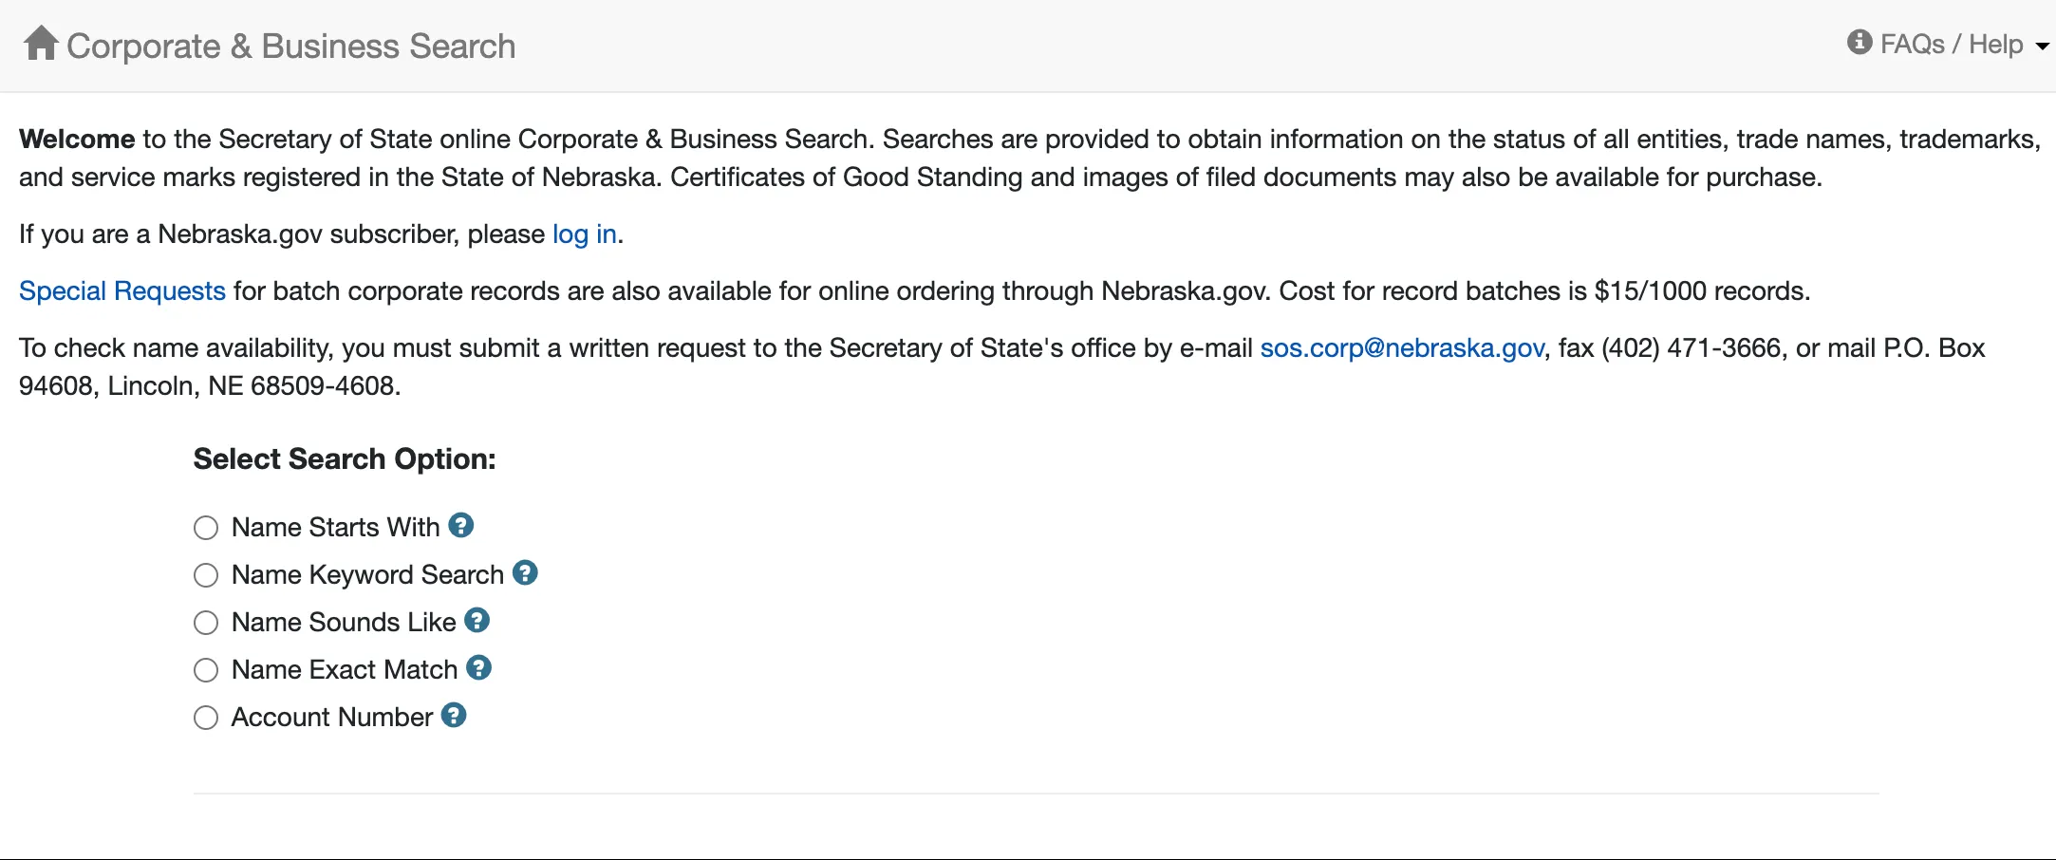The width and height of the screenshot is (2056, 860).
Task: Click the sos.corp@nebraska.gov email link
Action: 1402,347
